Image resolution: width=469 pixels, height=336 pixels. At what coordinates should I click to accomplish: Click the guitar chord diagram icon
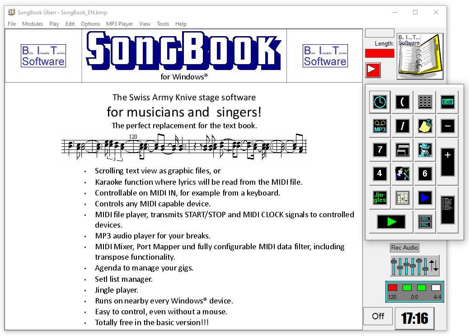click(x=402, y=198)
